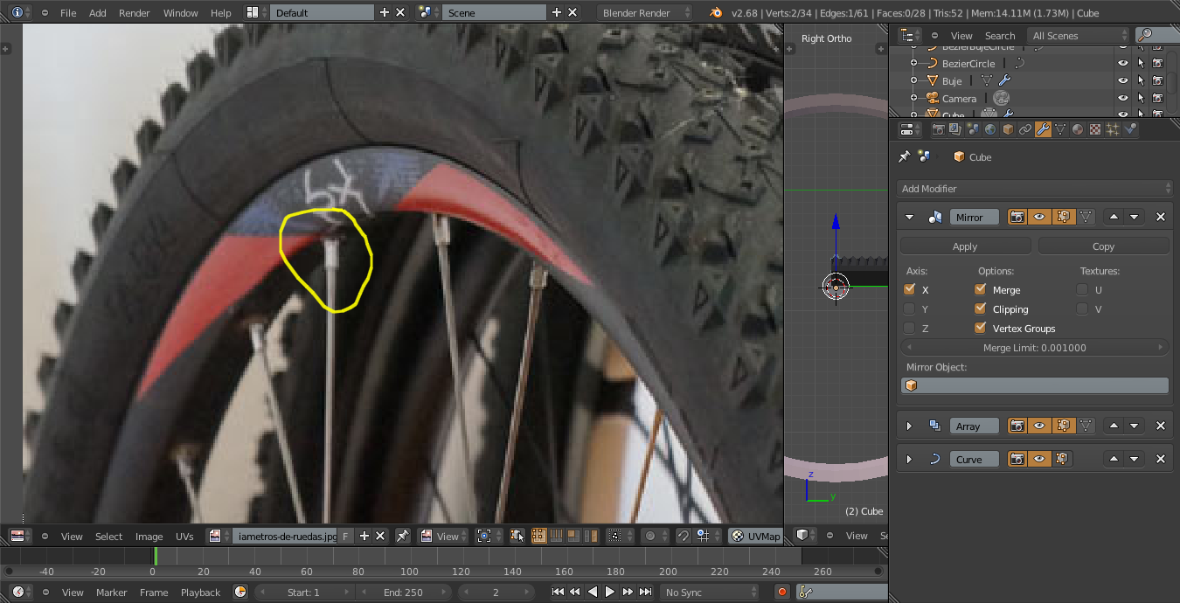Click the Blender logo in info header
The image size is (1180, 603).
click(717, 12)
